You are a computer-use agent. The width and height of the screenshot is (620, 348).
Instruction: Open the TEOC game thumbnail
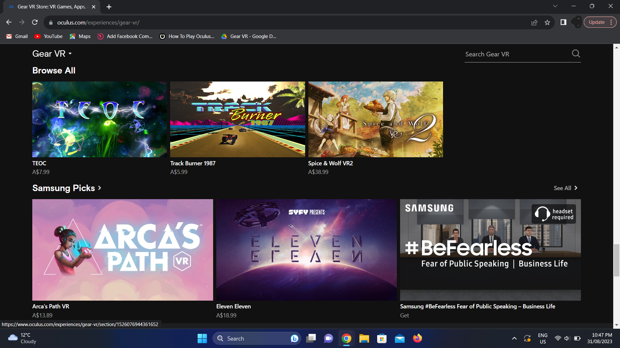(x=99, y=119)
